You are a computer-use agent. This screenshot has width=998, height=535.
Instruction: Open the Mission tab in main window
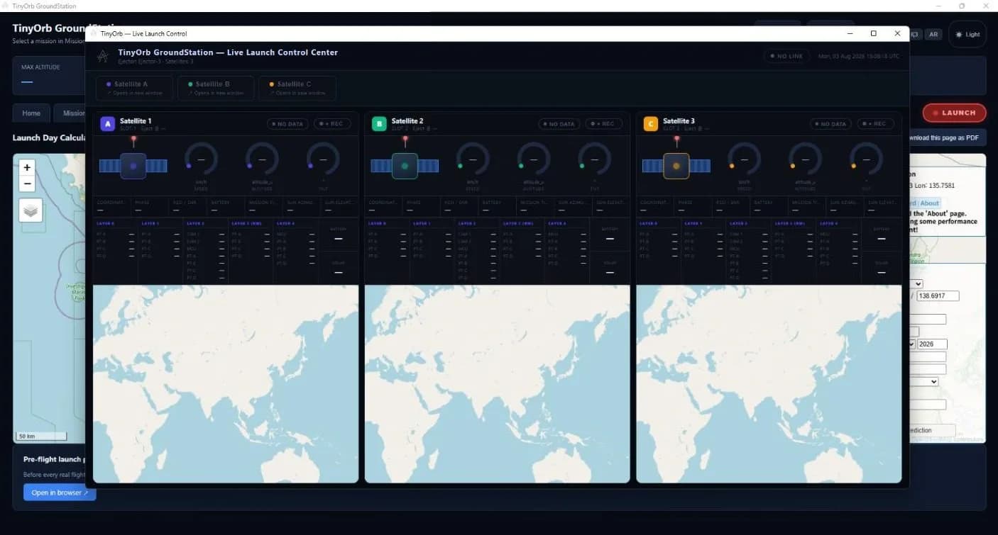click(71, 113)
